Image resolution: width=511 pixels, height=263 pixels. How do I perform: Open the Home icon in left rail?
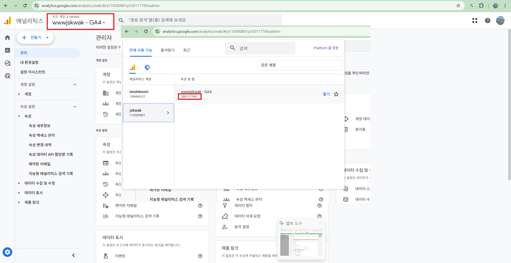pos(7,37)
